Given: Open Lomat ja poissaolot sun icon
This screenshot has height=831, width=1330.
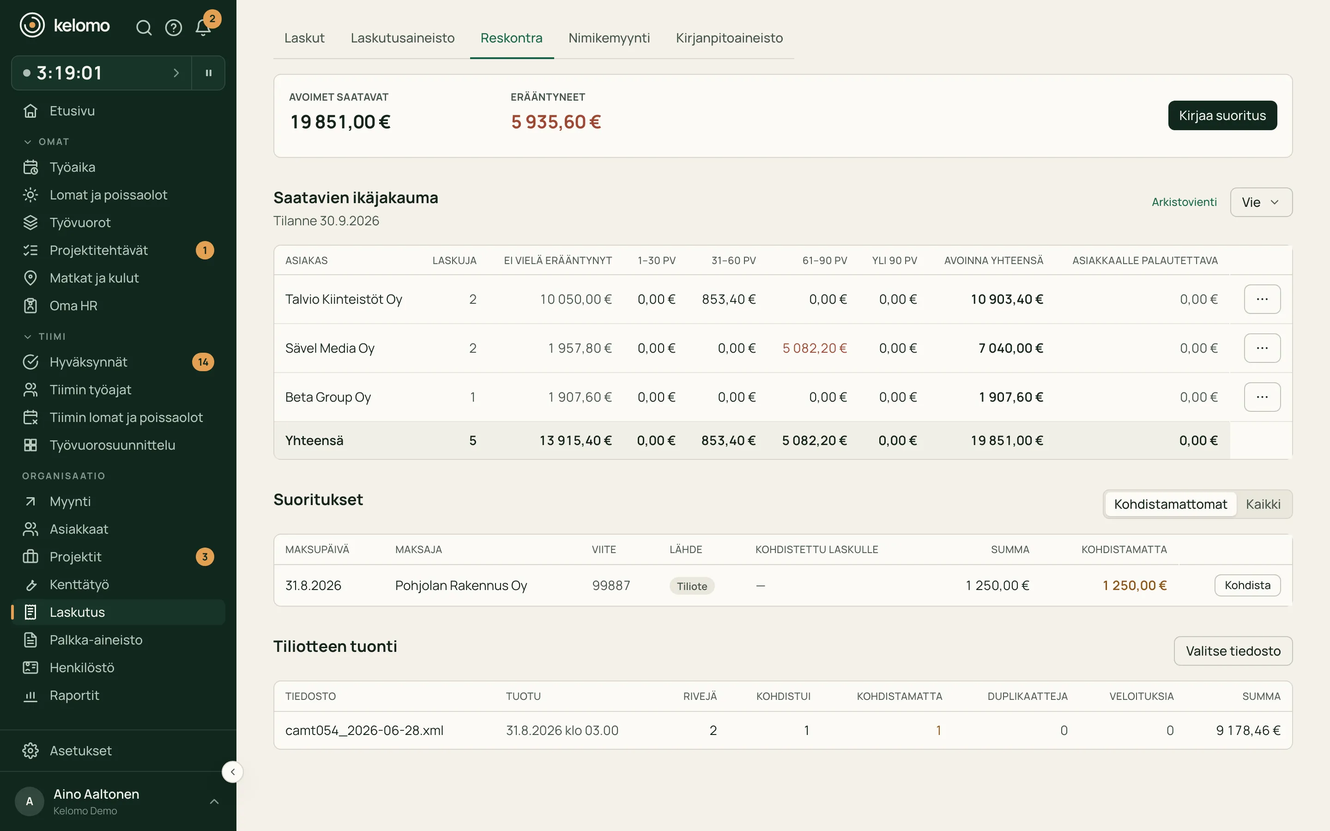Looking at the screenshot, I should [x=31, y=194].
